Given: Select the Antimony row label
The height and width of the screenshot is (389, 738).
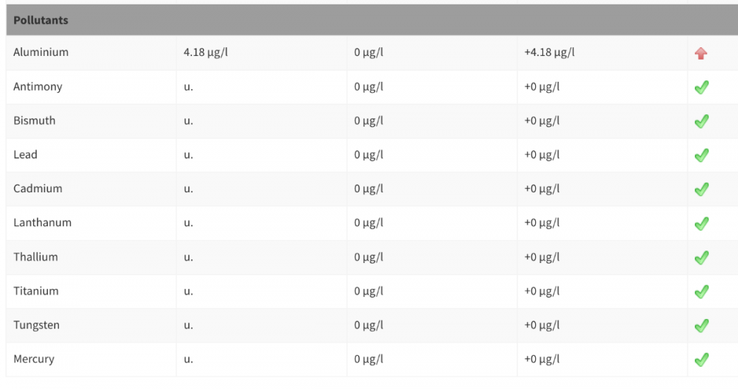Looking at the screenshot, I should point(38,86).
